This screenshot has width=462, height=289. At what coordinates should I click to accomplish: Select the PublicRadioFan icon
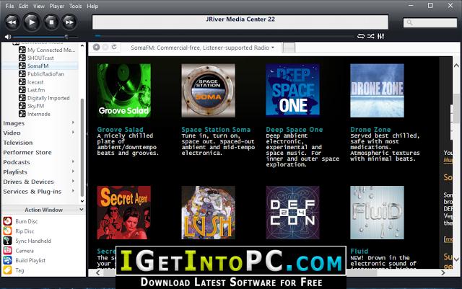pos(22,74)
